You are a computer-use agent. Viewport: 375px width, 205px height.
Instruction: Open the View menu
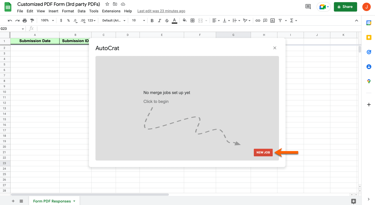tap(41, 11)
